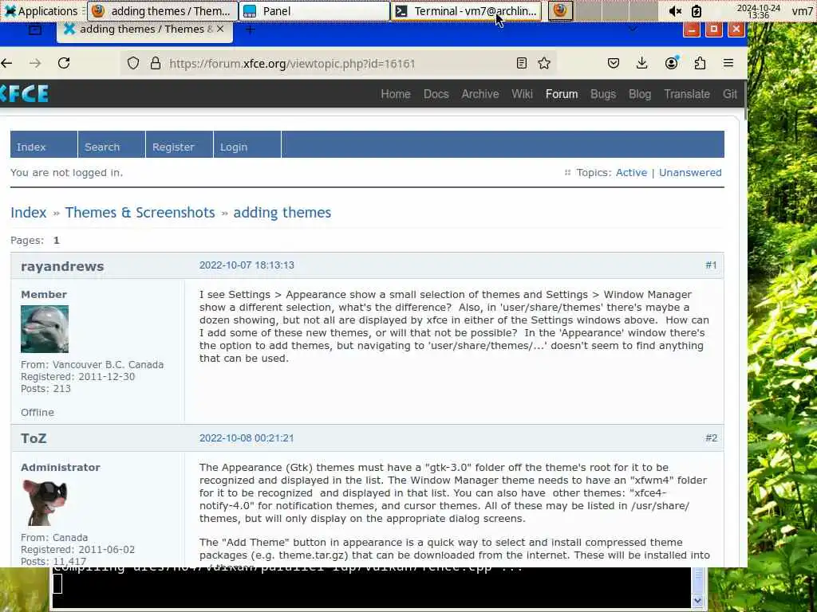
Task: Open a new tab with the plus button
Action: [250, 29]
